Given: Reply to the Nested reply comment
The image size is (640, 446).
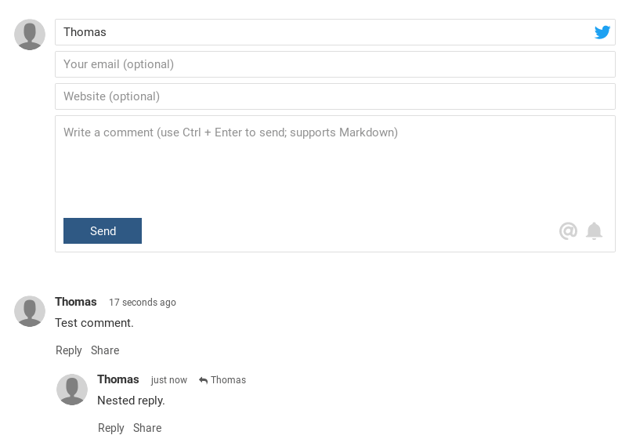Looking at the screenshot, I should point(111,428).
